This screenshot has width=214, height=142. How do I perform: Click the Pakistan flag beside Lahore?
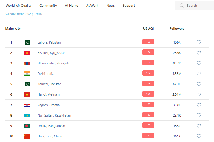[28, 42]
